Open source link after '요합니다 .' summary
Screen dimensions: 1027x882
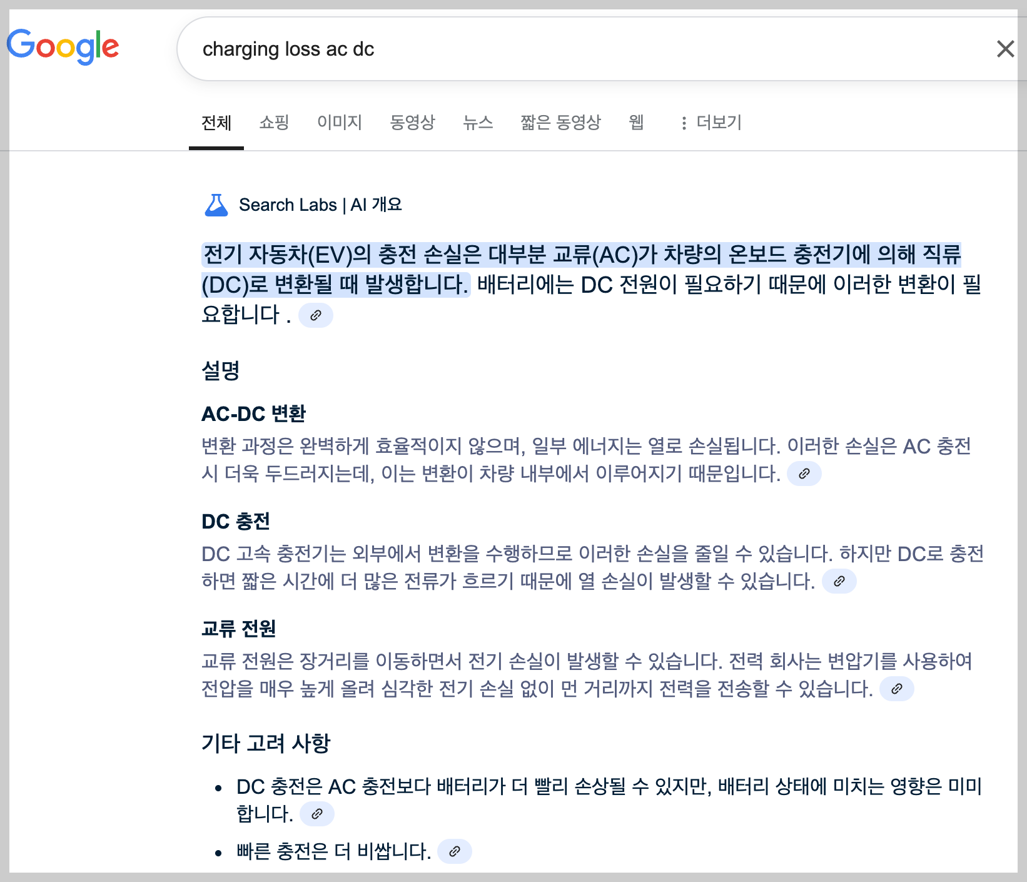pos(316,315)
